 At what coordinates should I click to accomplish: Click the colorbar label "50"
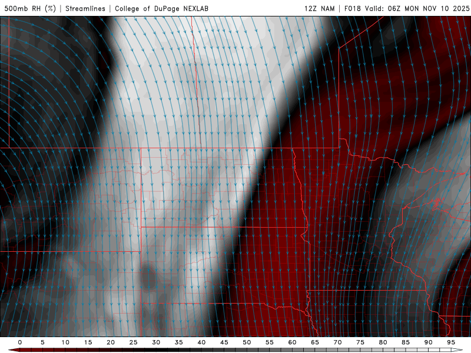pos(247,342)
